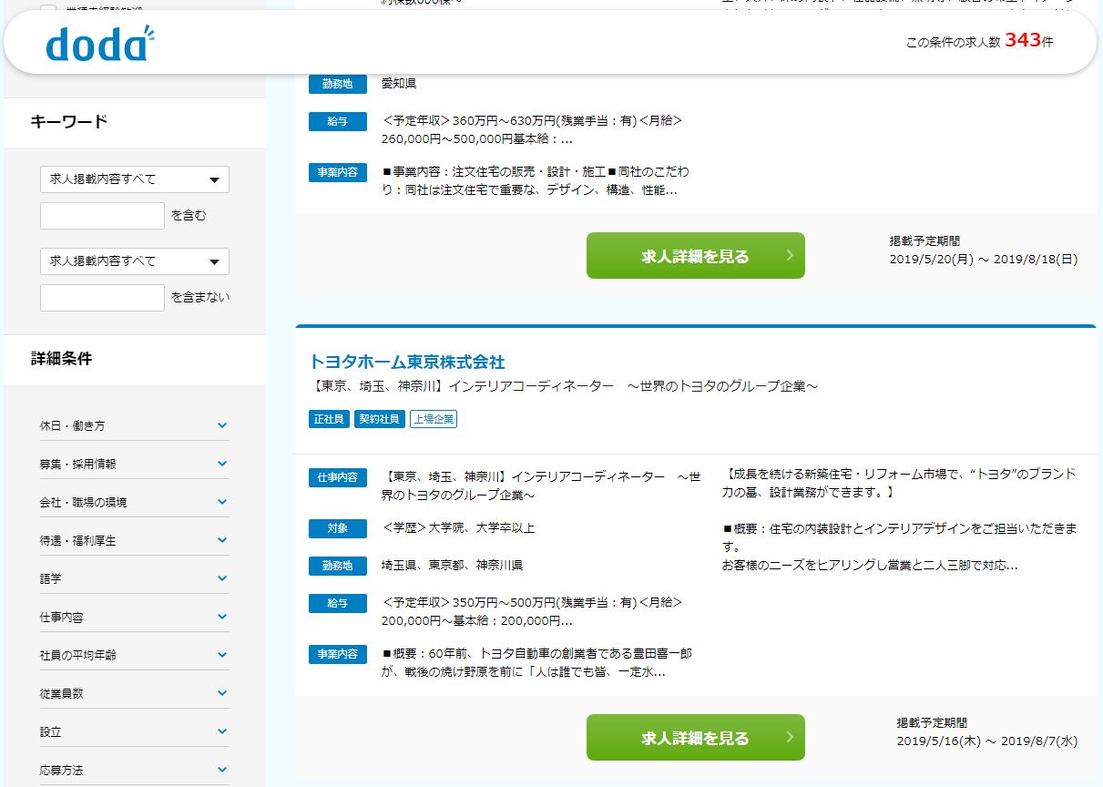Click the '■事業内容：注文住宅の販売・設計・施工' text
1103x787 pixels.
[x=536, y=181]
